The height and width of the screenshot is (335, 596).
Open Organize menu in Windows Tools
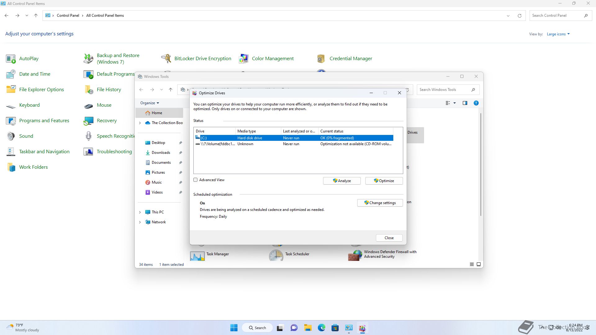[x=149, y=103]
